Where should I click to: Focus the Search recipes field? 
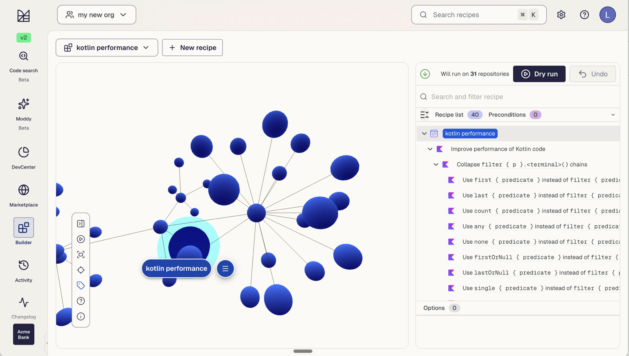[x=479, y=15]
